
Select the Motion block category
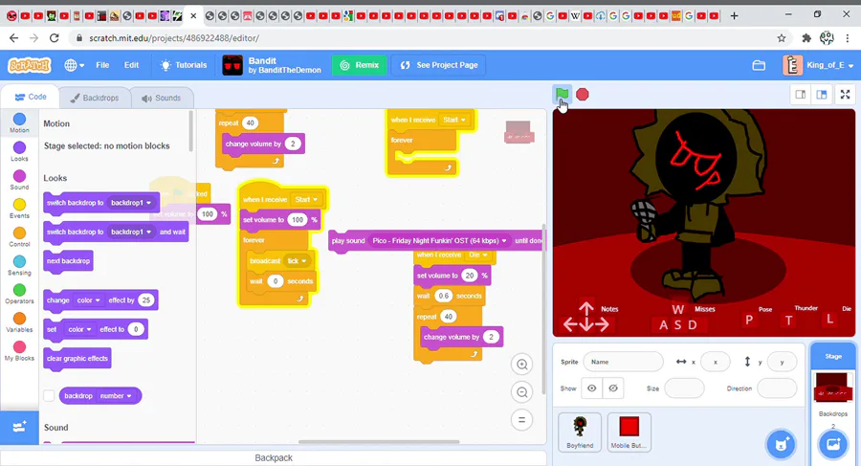coord(19,122)
